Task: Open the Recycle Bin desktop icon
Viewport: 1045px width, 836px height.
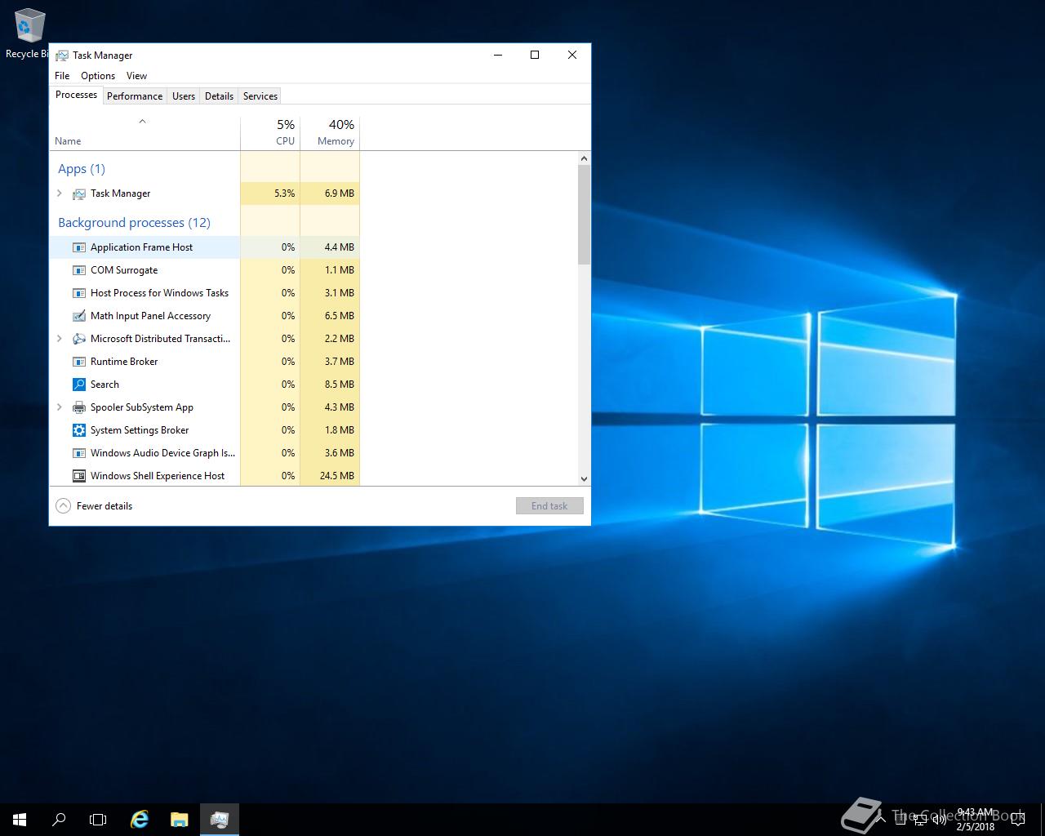Action: [x=29, y=33]
